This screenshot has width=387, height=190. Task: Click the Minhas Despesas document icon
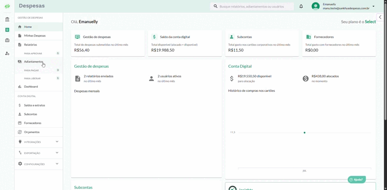(20, 35)
